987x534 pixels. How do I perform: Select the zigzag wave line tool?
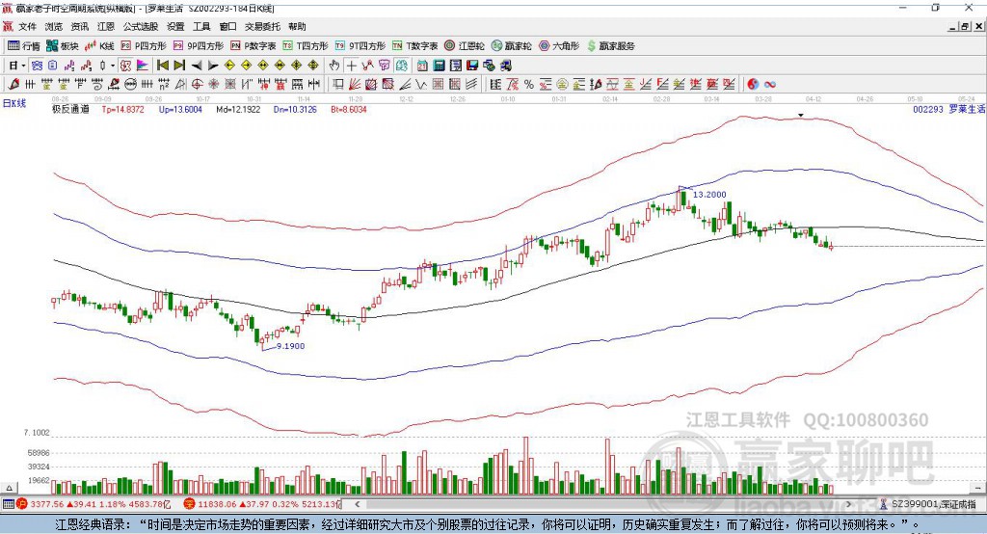coord(421,85)
